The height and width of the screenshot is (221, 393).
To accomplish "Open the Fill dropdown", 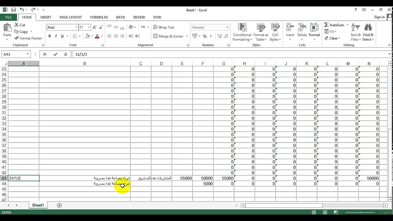I will click(331, 32).
